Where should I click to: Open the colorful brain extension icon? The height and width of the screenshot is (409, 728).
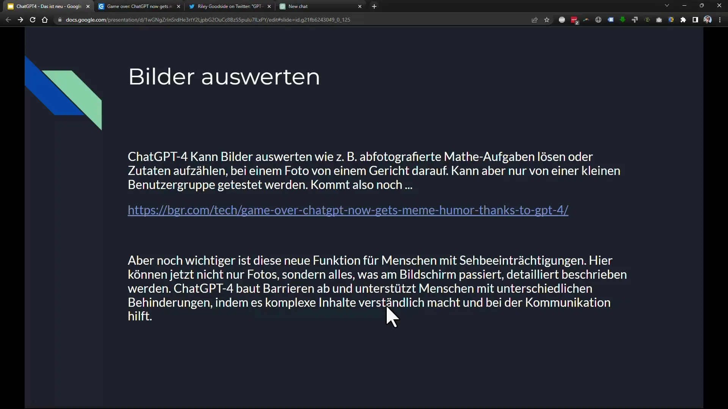(x=671, y=20)
